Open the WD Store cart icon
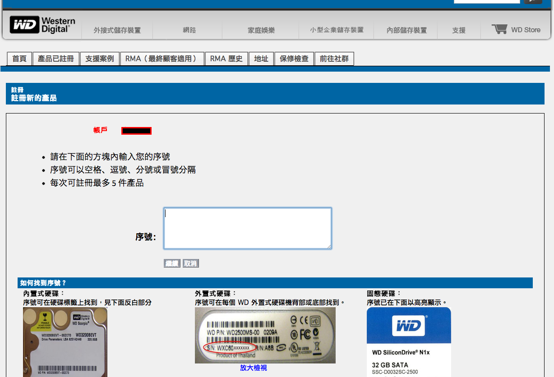The image size is (554, 377). [x=499, y=29]
